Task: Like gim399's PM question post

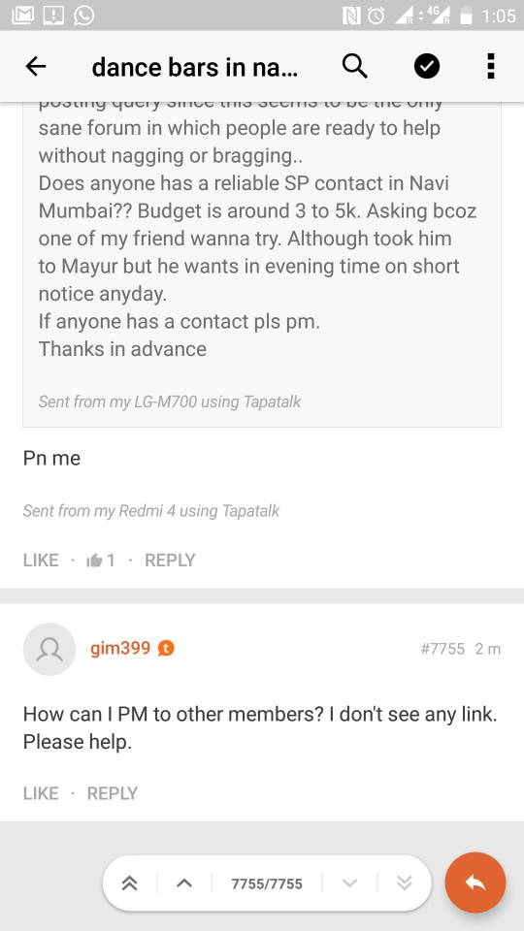Action: [x=41, y=793]
